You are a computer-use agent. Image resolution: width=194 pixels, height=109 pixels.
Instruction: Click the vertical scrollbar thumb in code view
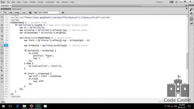pos(187,61)
